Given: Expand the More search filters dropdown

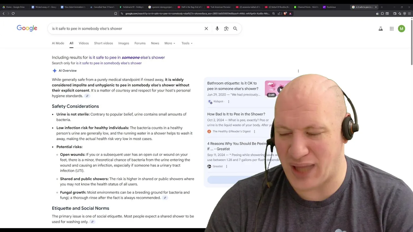Looking at the screenshot, I should tap(170, 43).
